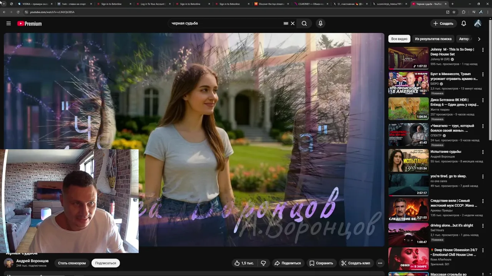Open menu for 'Johnny M - This Is So Deep' video
The width and height of the screenshot is (492, 276).
pyautogui.click(x=483, y=50)
